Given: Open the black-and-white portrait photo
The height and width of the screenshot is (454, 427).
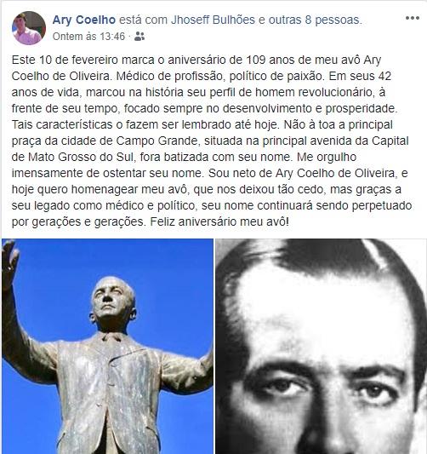Looking at the screenshot, I should coord(322,347).
